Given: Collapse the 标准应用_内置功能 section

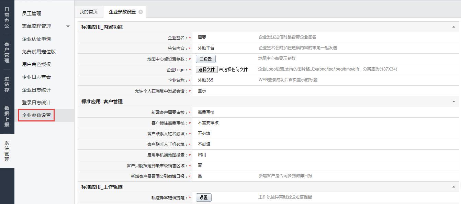Looking at the screenshot, I should pyautogui.click(x=454, y=27).
